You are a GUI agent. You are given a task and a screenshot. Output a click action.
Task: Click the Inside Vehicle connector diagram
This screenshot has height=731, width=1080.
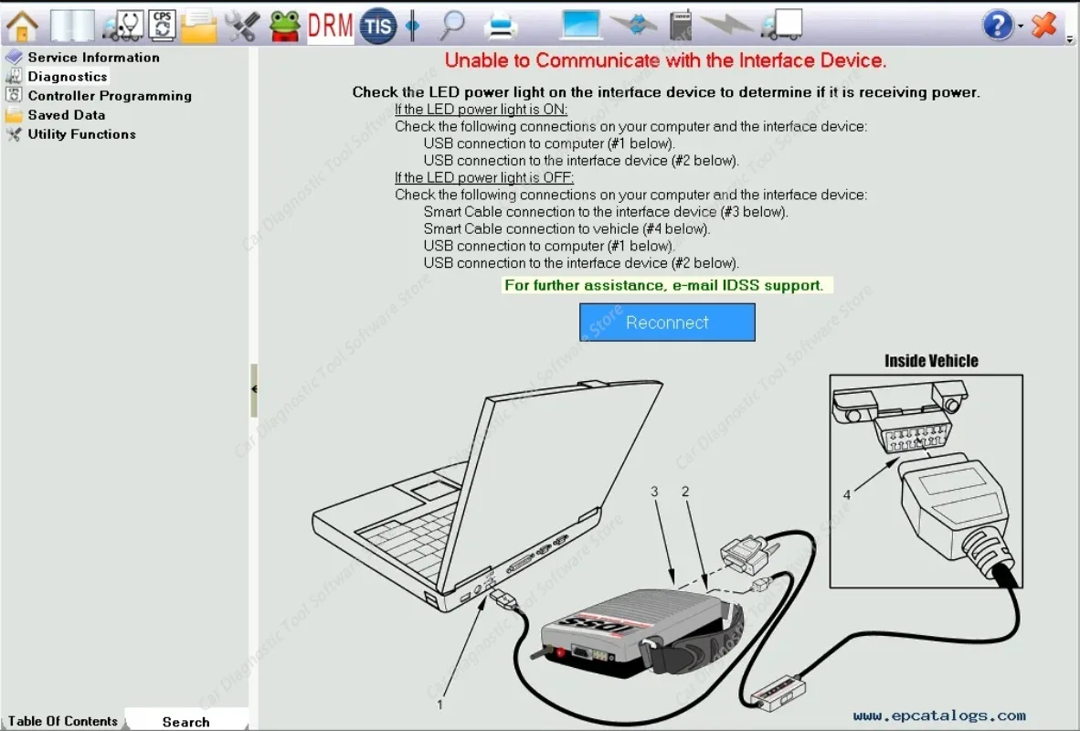[x=926, y=481]
